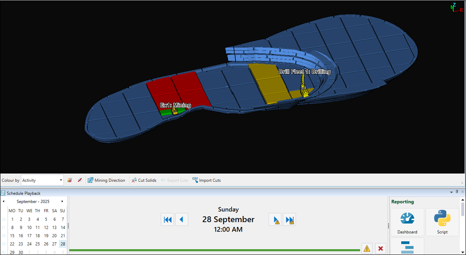466x255 pixels.
Task: Click the September - 2025 calendar header
Action: (33, 201)
